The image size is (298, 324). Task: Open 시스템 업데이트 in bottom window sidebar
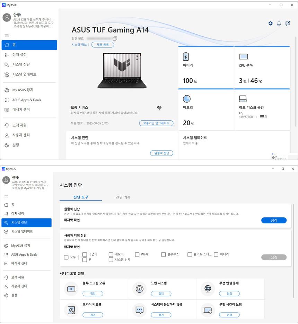pyautogui.click(x=26, y=231)
